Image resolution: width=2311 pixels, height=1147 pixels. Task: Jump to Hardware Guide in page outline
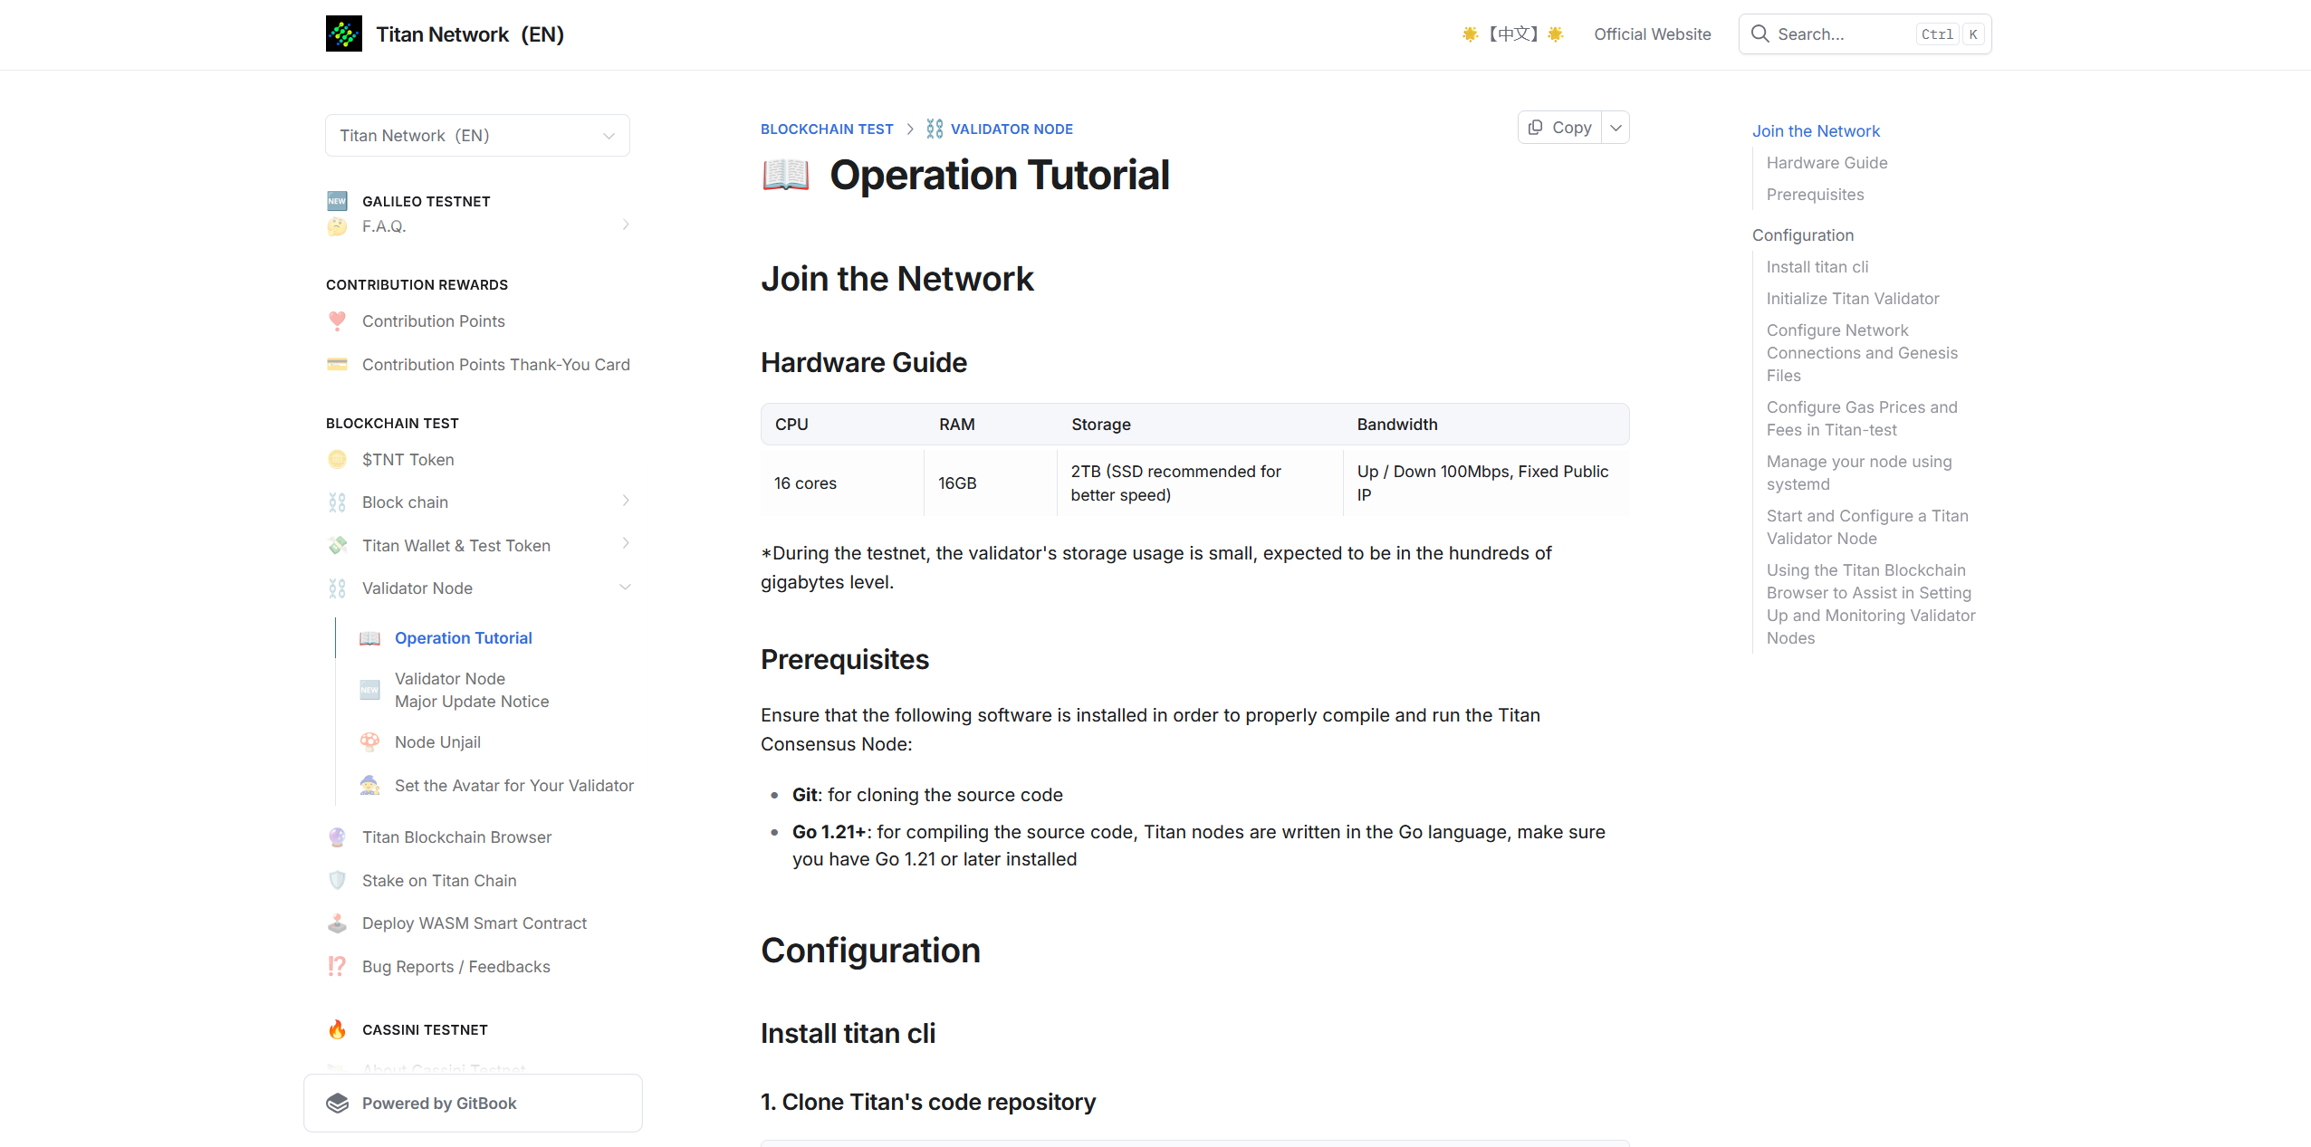coord(1827,162)
